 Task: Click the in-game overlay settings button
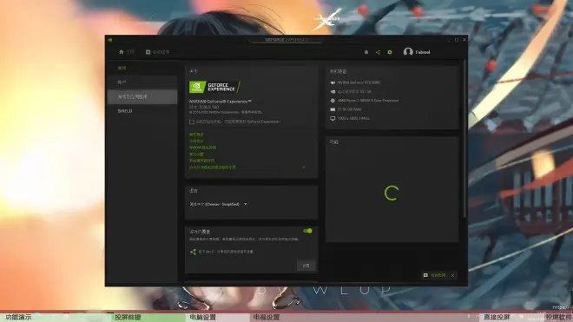[306, 266]
